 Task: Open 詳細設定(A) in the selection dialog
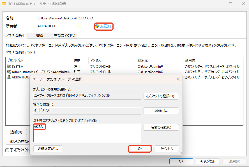click(48, 149)
